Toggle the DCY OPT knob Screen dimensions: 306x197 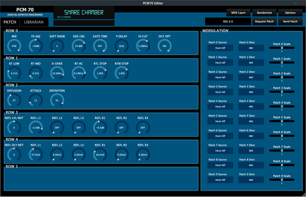coord(164,46)
